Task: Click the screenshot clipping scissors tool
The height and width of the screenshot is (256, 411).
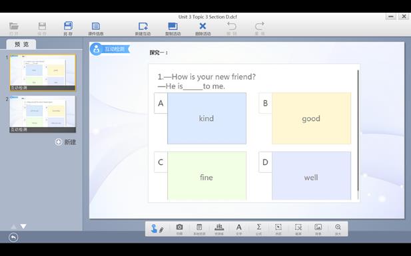Action: pos(298,227)
